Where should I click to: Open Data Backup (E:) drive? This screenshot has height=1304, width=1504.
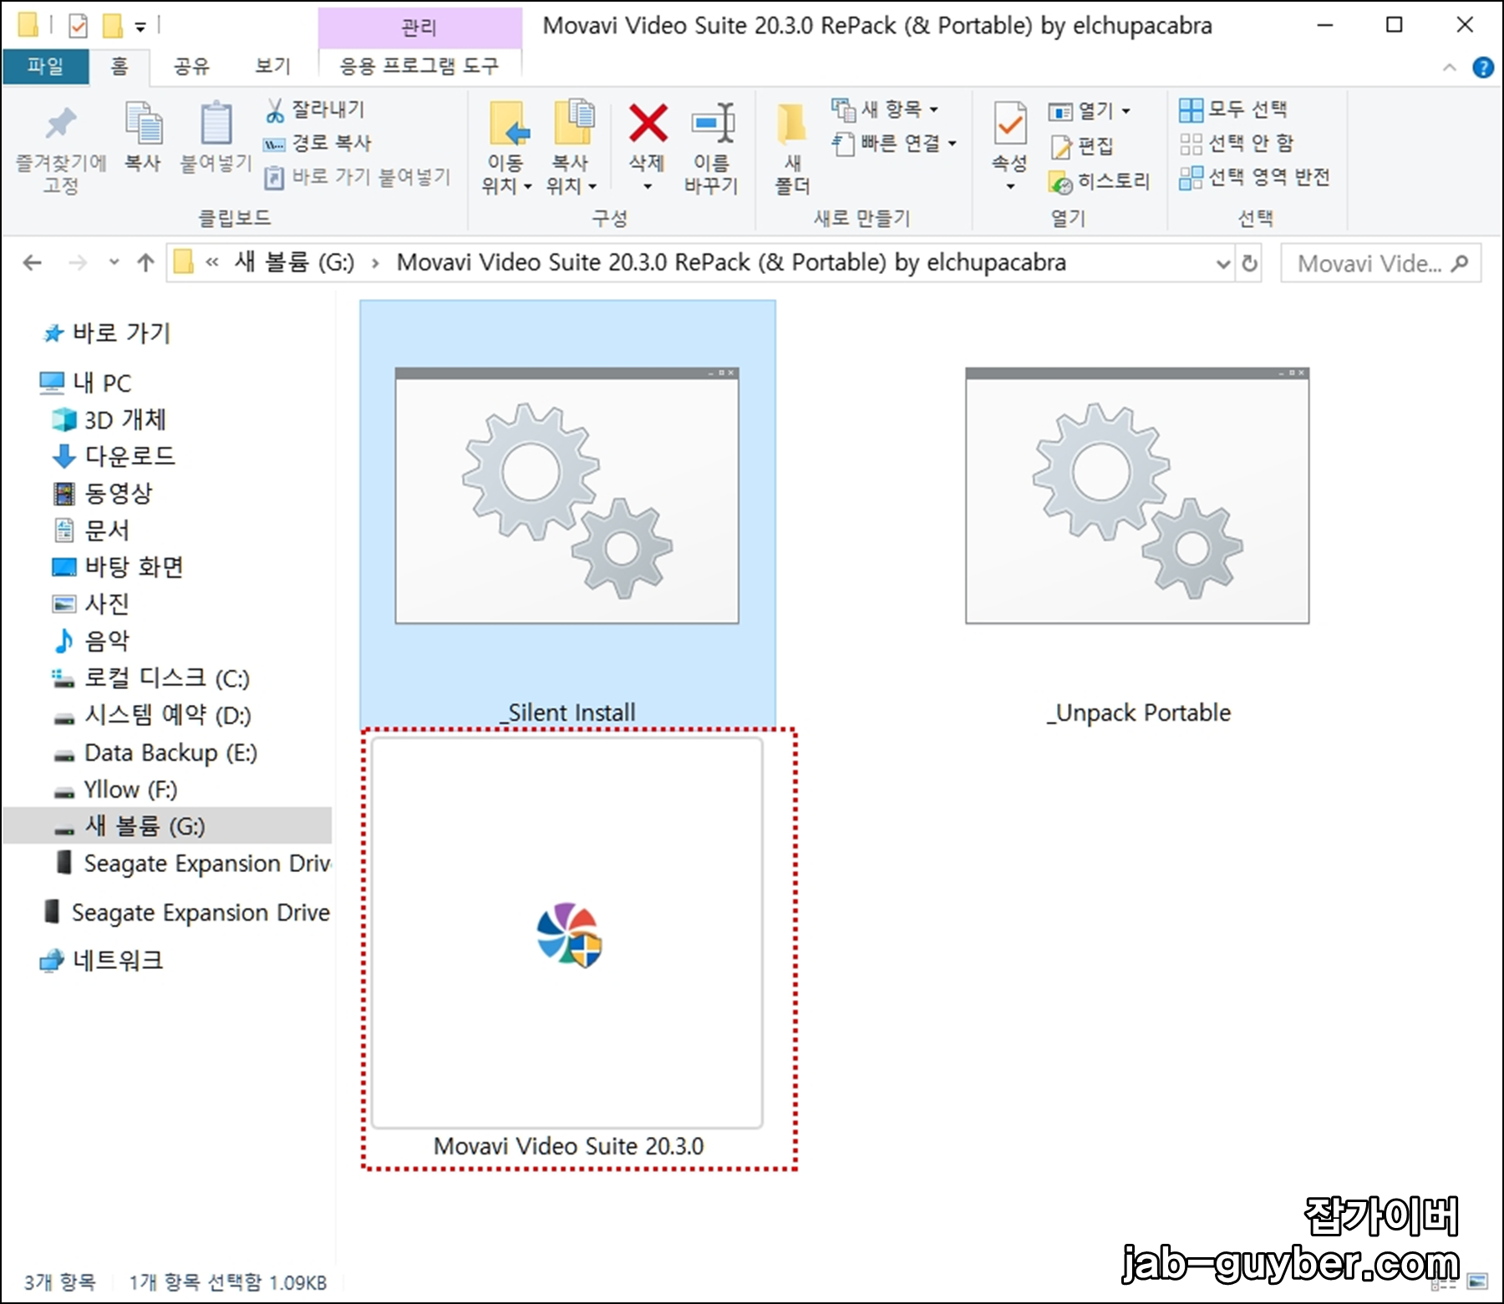(155, 753)
